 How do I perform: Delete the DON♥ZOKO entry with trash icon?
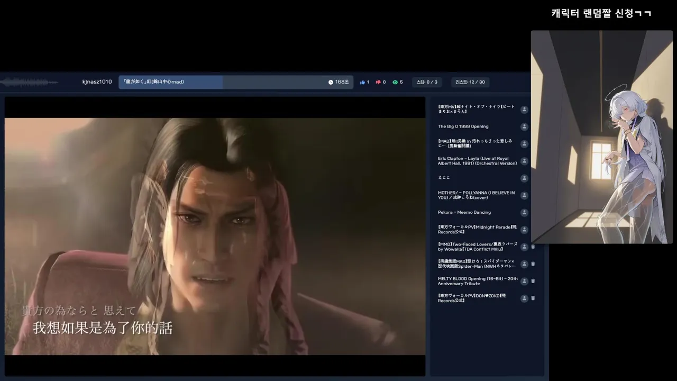coord(533,298)
